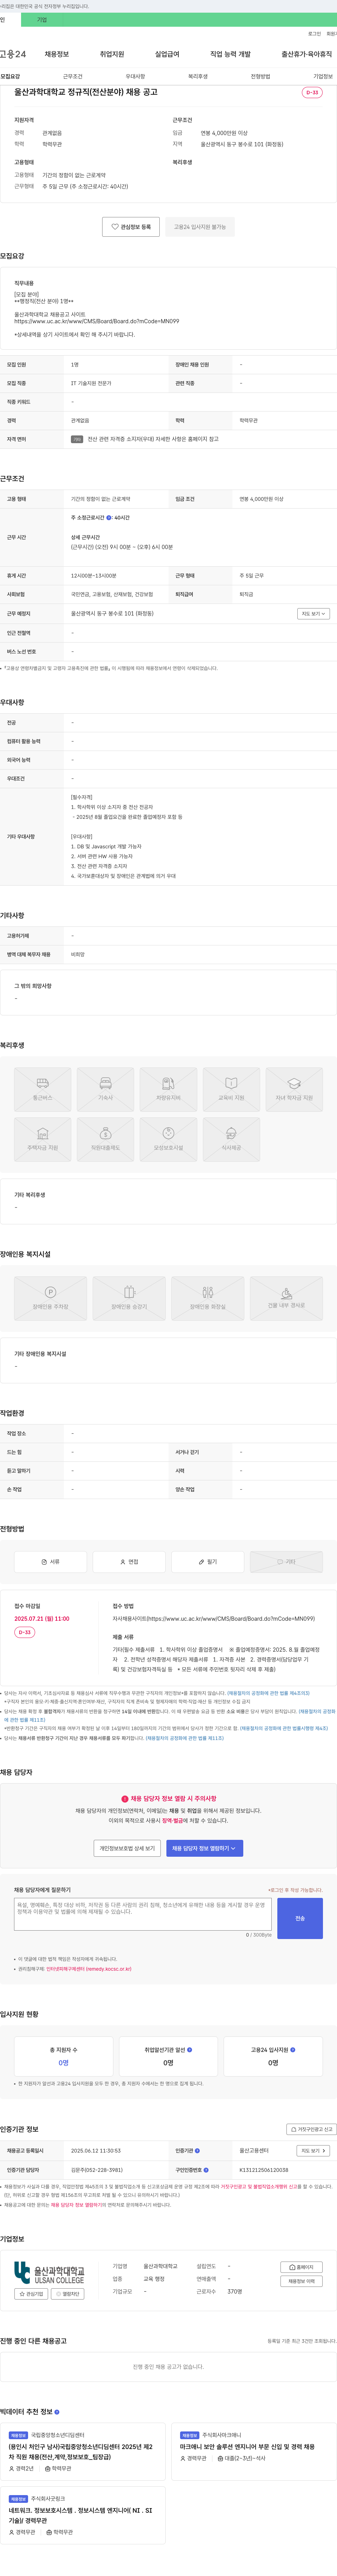
Task: Click the 열람제한 button
Action: 68,2294
